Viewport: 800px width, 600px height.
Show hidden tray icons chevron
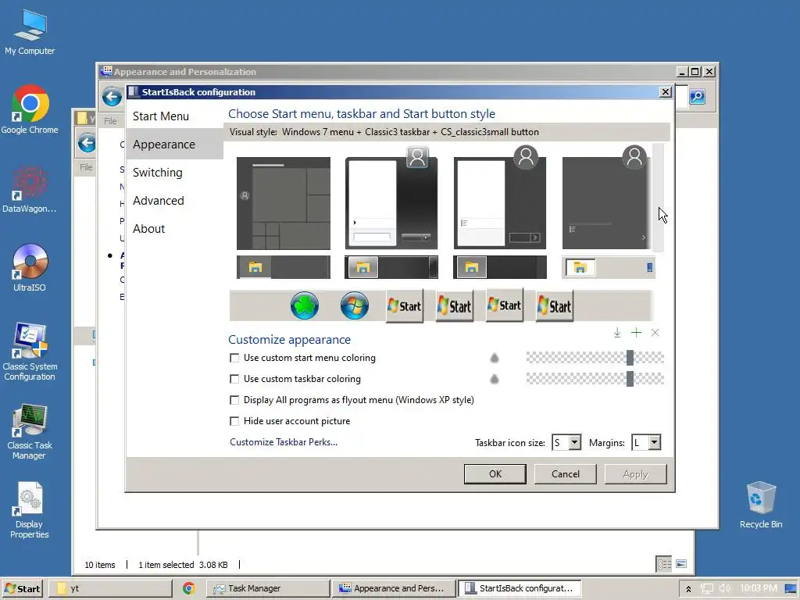pyautogui.click(x=688, y=589)
